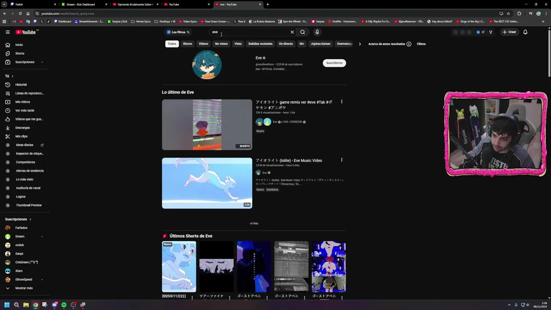Open the Iolite Music Video thumbnail
551x310 pixels.
pyautogui.click(x=207, y=183)
